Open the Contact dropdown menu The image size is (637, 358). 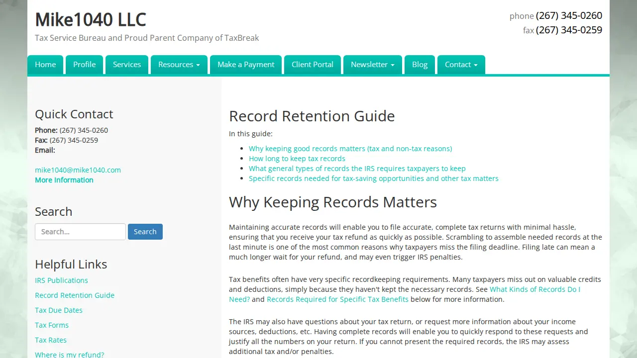click(x=461, y=65)
